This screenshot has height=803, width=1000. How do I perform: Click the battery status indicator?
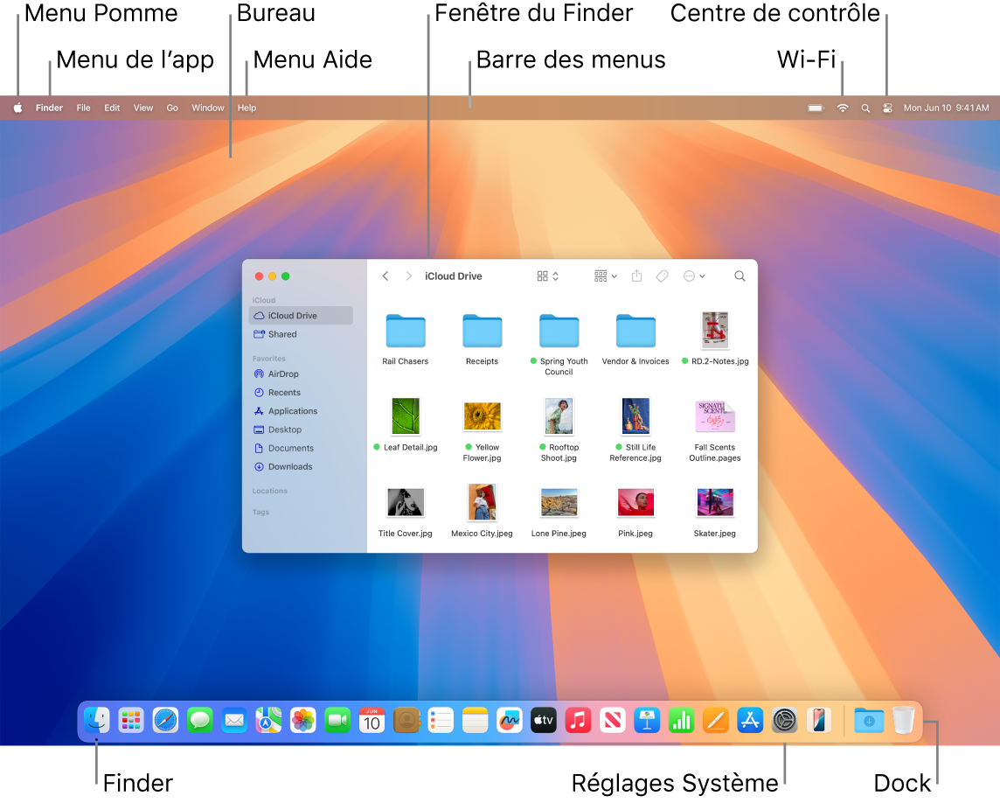(x=816, y=108)
